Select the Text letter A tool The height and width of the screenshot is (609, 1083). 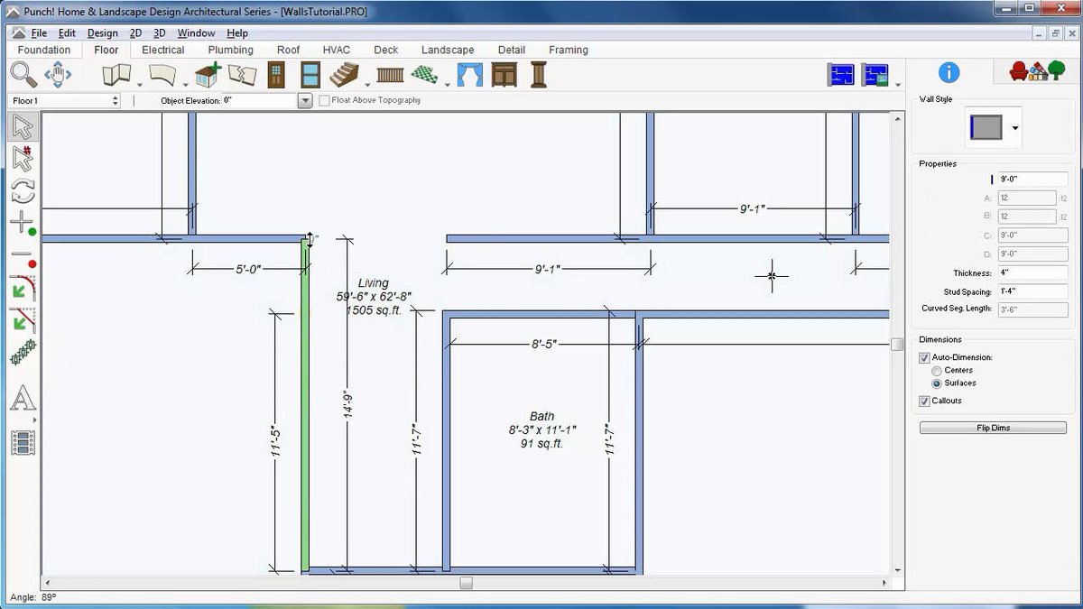tap(23, 398)
